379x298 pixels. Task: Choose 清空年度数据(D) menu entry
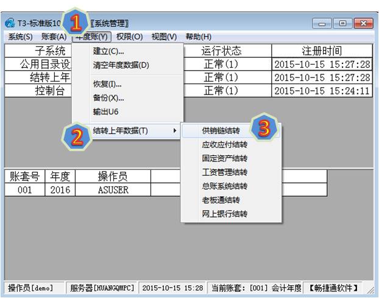(x=120, y=65)
